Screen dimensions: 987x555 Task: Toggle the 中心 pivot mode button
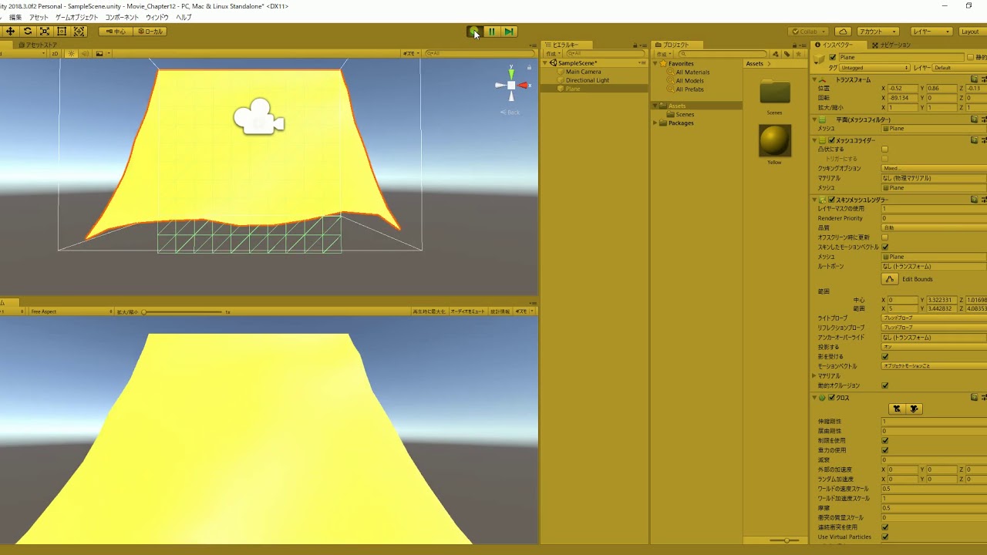point(116,32)
